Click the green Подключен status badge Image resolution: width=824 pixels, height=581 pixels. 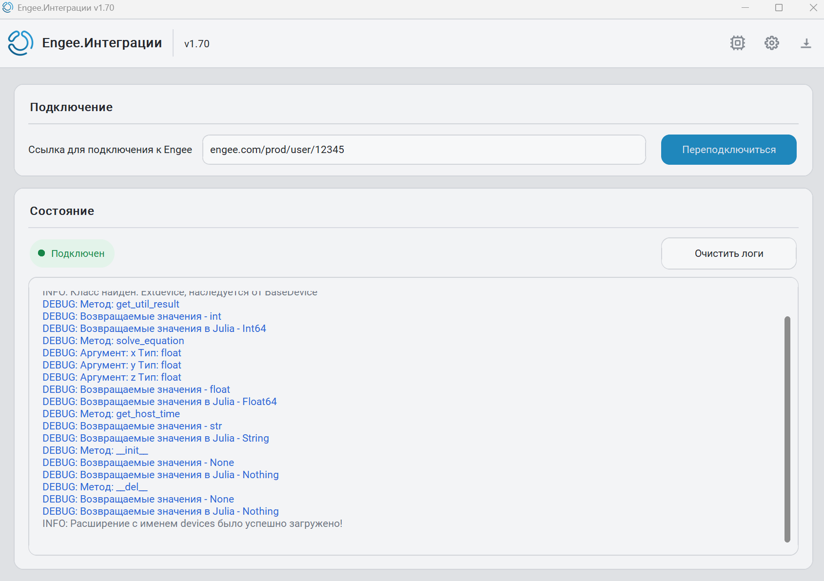(72, 253)
